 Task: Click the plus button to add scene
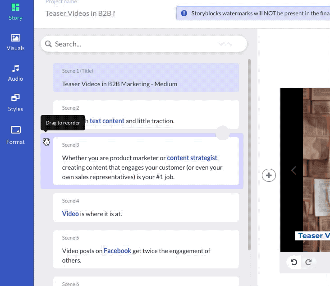pos(269,175)
